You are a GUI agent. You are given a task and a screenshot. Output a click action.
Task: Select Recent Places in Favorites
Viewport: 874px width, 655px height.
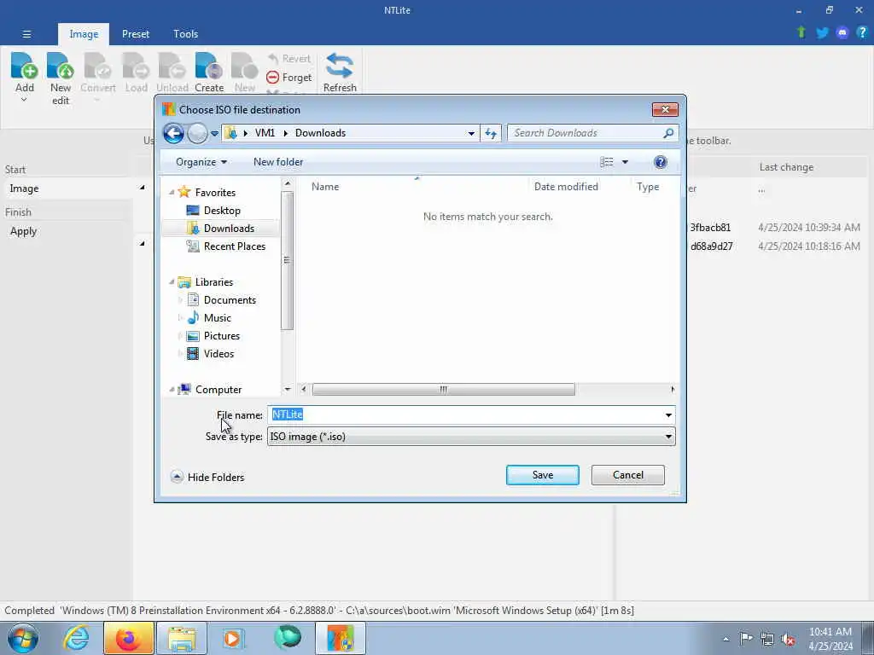[235, 246]
